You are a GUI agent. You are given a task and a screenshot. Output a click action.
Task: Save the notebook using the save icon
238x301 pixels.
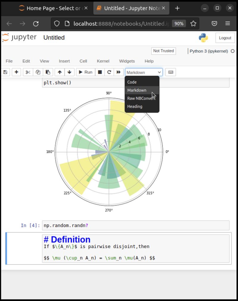(5, 72)
